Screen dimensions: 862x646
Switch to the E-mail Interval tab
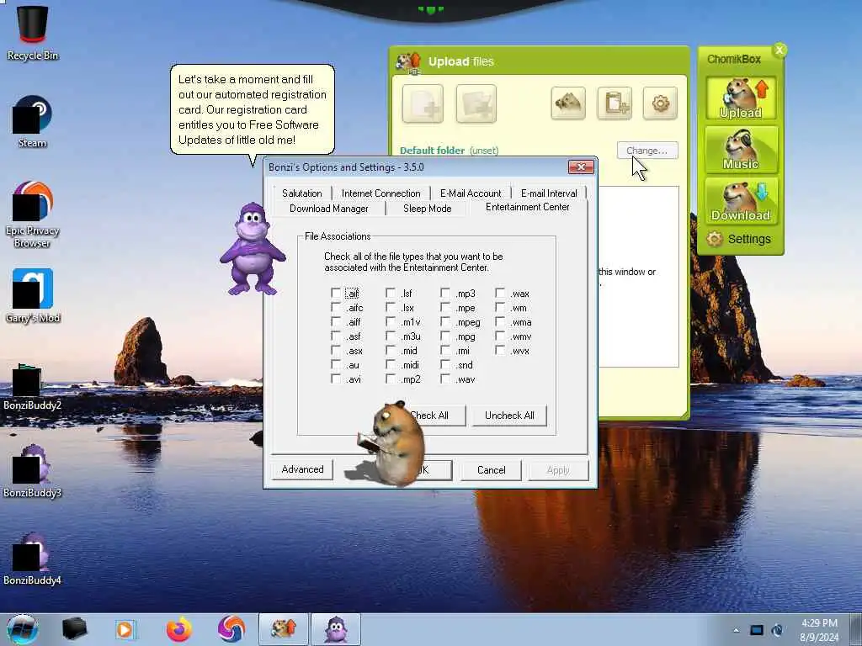549,193
